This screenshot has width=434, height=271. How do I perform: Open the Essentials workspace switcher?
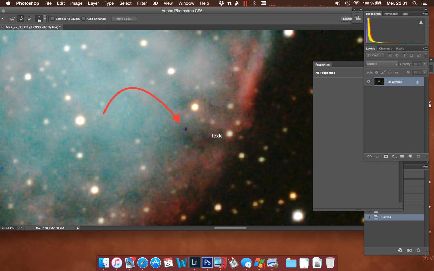click(x=347, y=19)
